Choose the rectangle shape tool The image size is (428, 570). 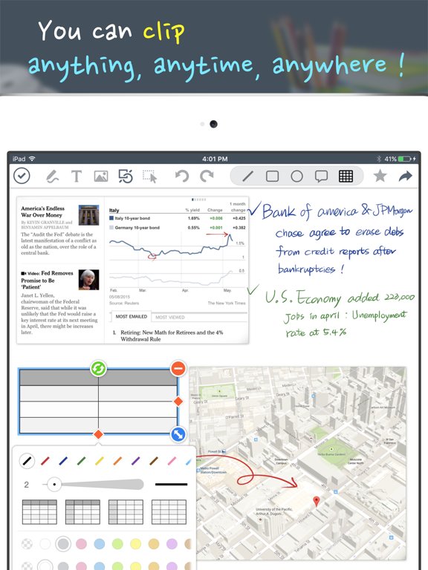pos(272,177)
